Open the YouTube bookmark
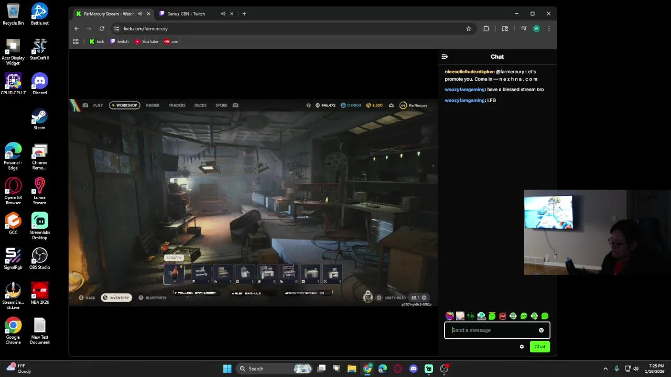Screen dimensions: 671x377 click(146, 41)
